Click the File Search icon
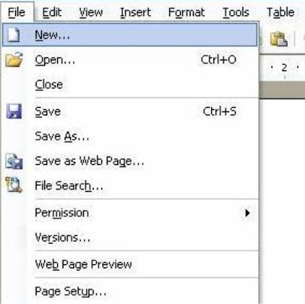The image size is (305, 304). click(14, 185)
